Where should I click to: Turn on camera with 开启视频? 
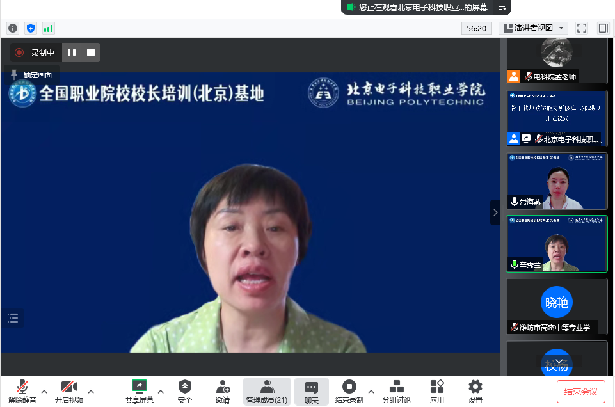coord(68,392)
